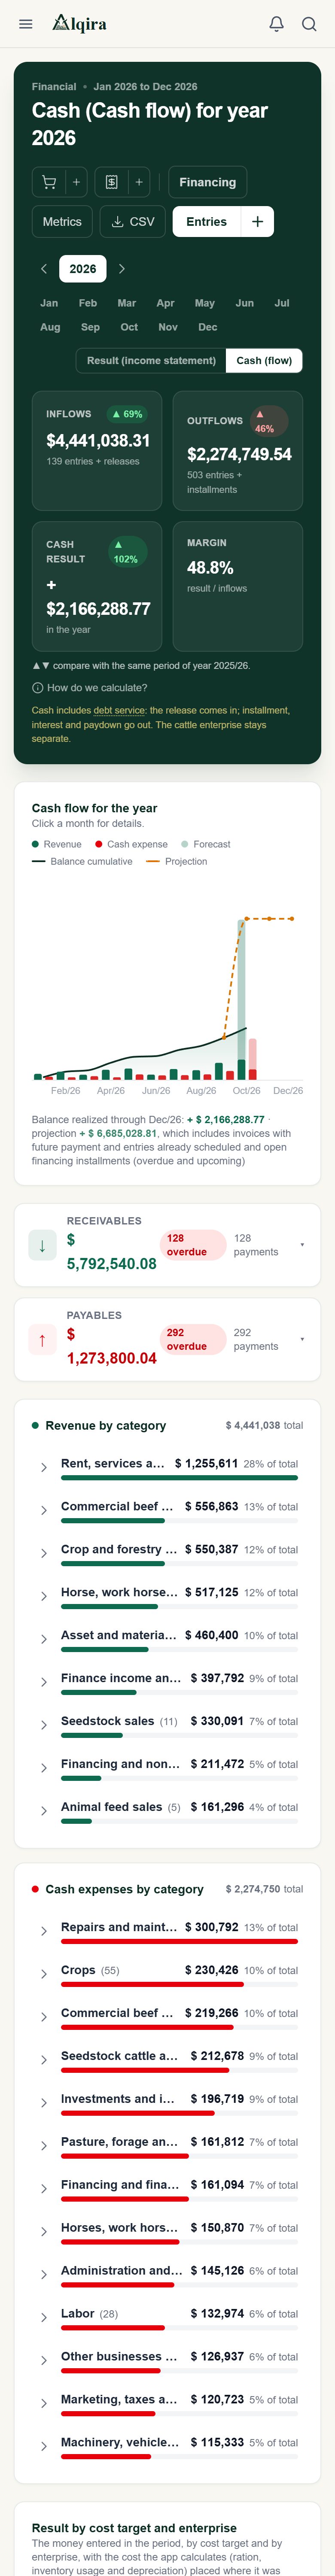Open the shopping cart purchases icon
335x2576 pixels.
tap(49, 182)
